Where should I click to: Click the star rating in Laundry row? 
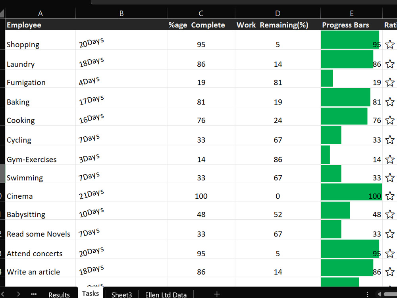pos(390,64)
